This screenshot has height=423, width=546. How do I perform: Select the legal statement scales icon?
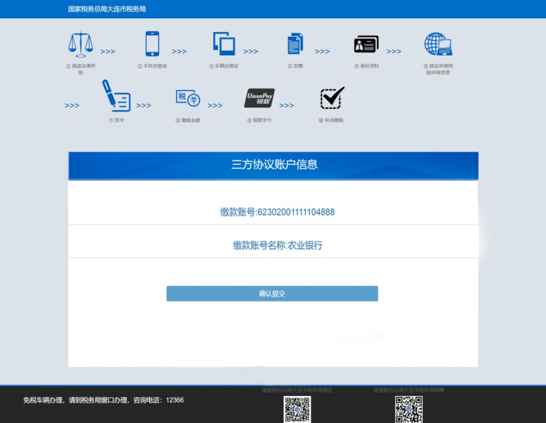pyautogui.click(x=80, y=44)
